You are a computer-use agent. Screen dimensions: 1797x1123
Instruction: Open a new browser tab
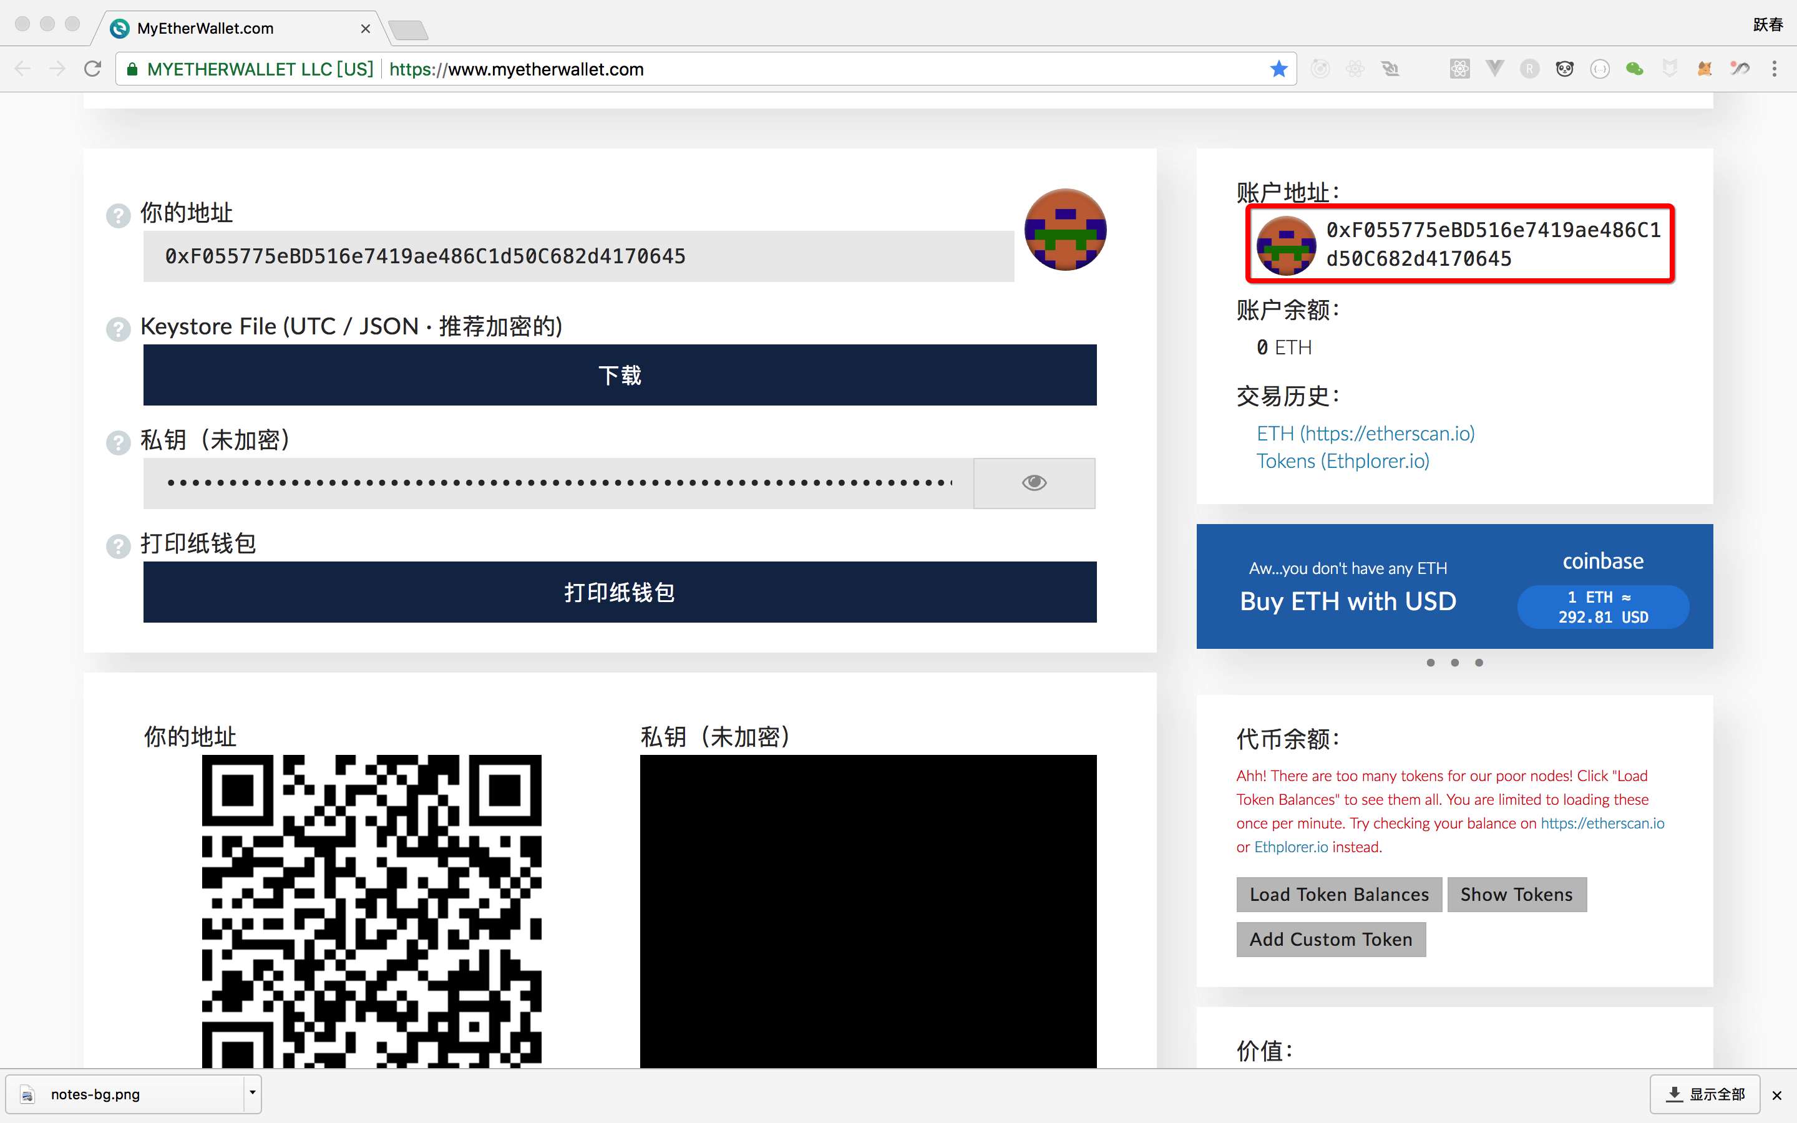(x=407, y=30)
